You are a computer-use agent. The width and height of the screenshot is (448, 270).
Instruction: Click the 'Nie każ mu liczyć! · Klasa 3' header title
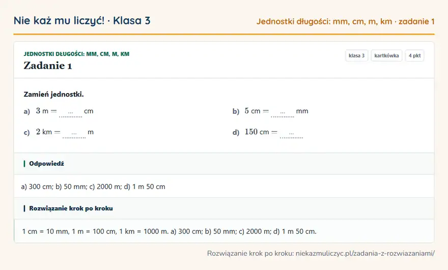[82, 21]
